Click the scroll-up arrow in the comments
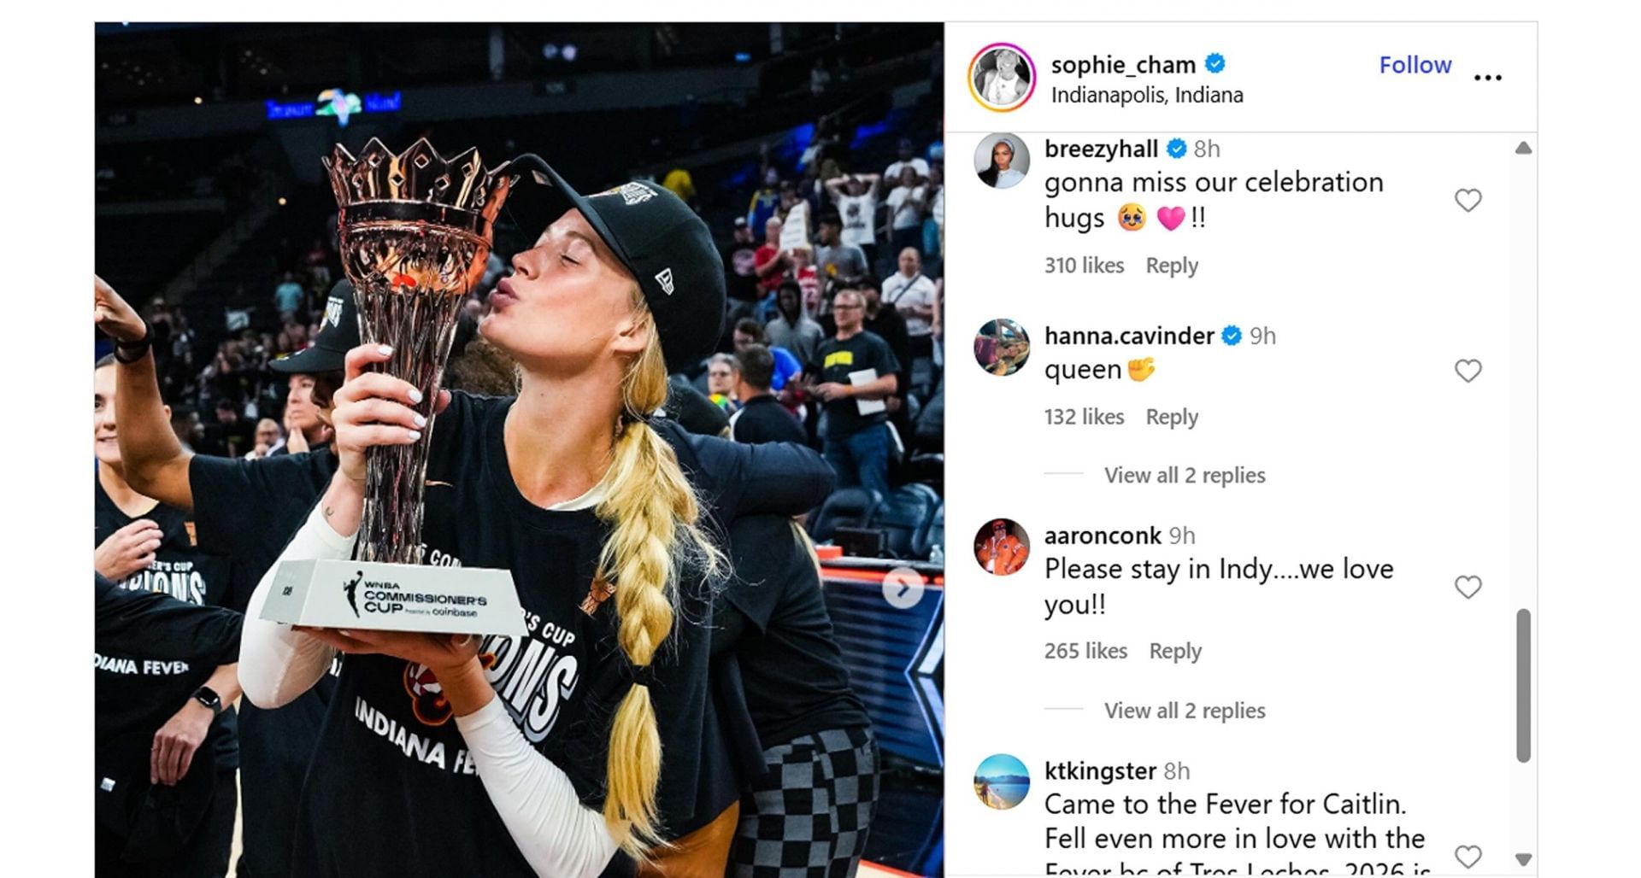Screen dimensions: 1641x878 pyautogui.click(x=1523, y=148)
